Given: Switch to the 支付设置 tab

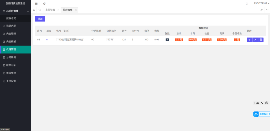Looking at the screenshot, I should [50, 10].
